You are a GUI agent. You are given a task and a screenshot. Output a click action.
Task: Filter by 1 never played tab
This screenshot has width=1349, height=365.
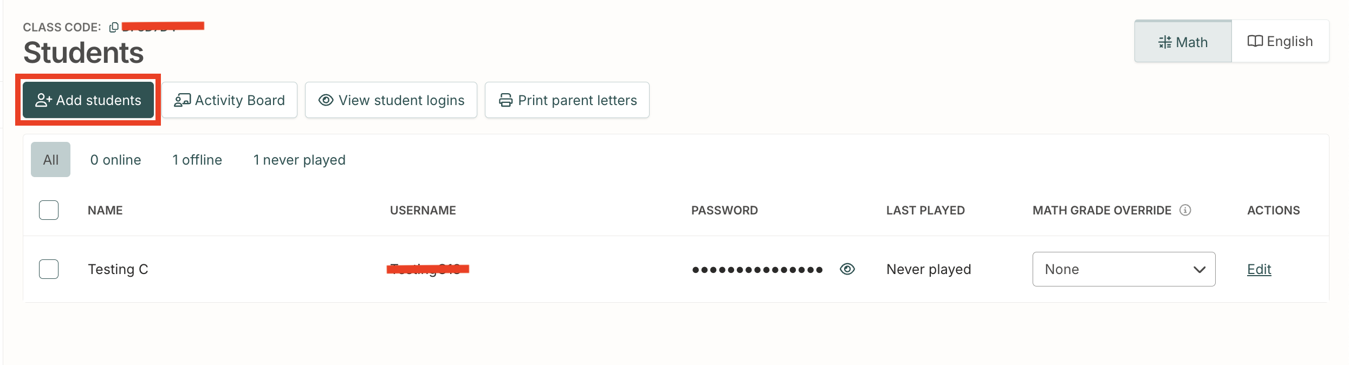299,160
